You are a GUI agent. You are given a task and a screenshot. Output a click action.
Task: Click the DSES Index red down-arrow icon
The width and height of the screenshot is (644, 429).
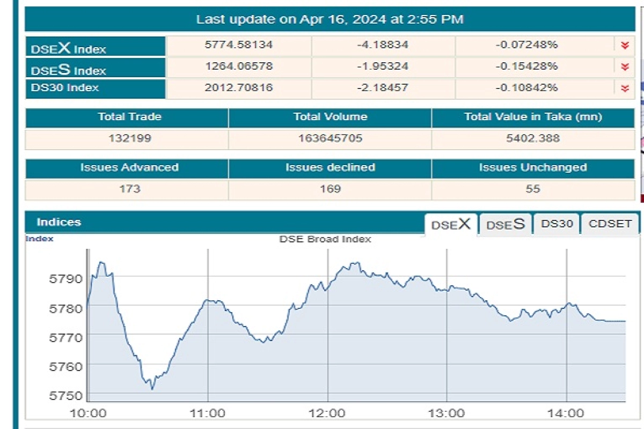(624, 66)
